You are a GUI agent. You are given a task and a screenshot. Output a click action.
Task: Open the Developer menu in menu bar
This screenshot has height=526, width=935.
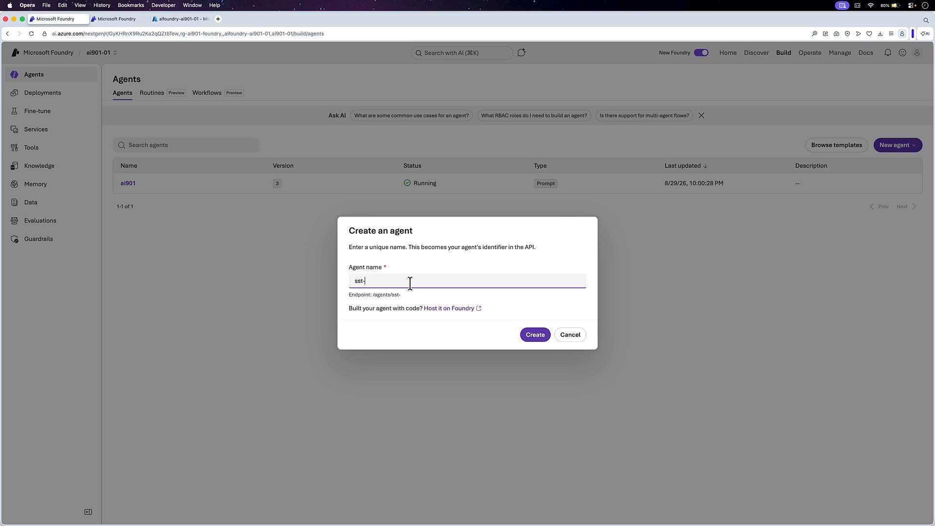[x=163, y=5]
